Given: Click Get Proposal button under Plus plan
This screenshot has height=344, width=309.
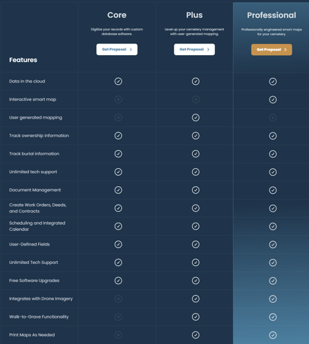Looking at the screenshot, I should point(194,50).
